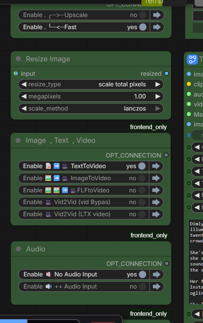
Task: Click the arrow icon next to Upscale row
Action: (x=157, y=15)
